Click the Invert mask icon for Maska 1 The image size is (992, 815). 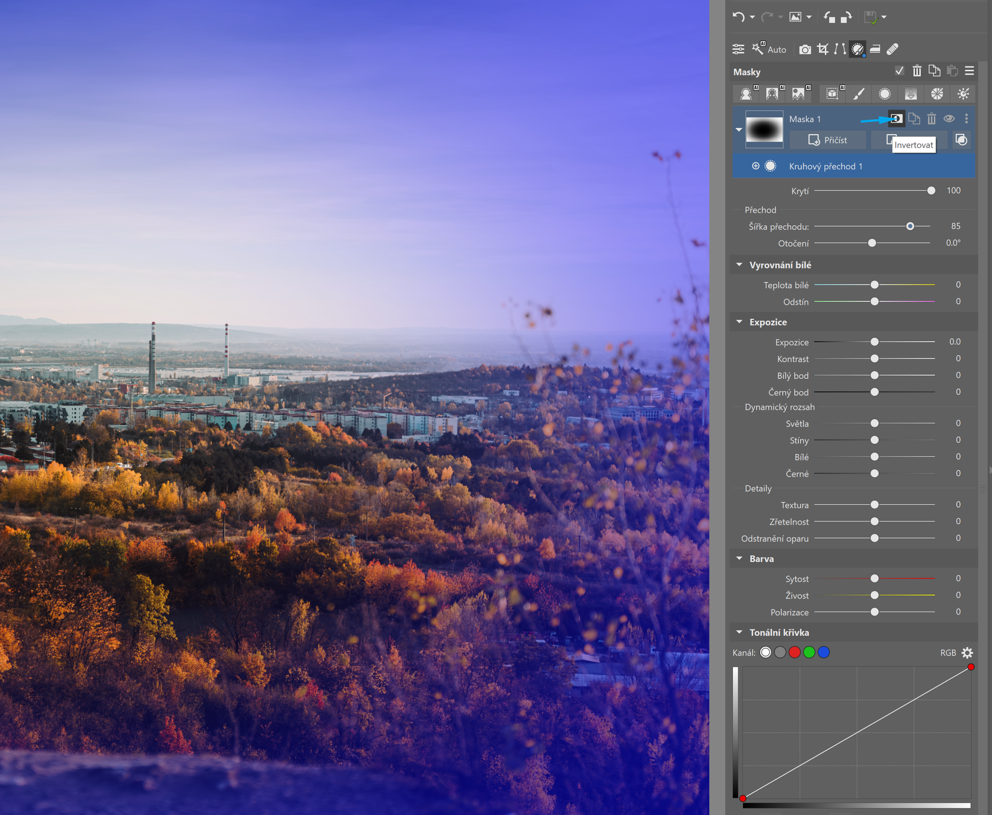[896, 119]
